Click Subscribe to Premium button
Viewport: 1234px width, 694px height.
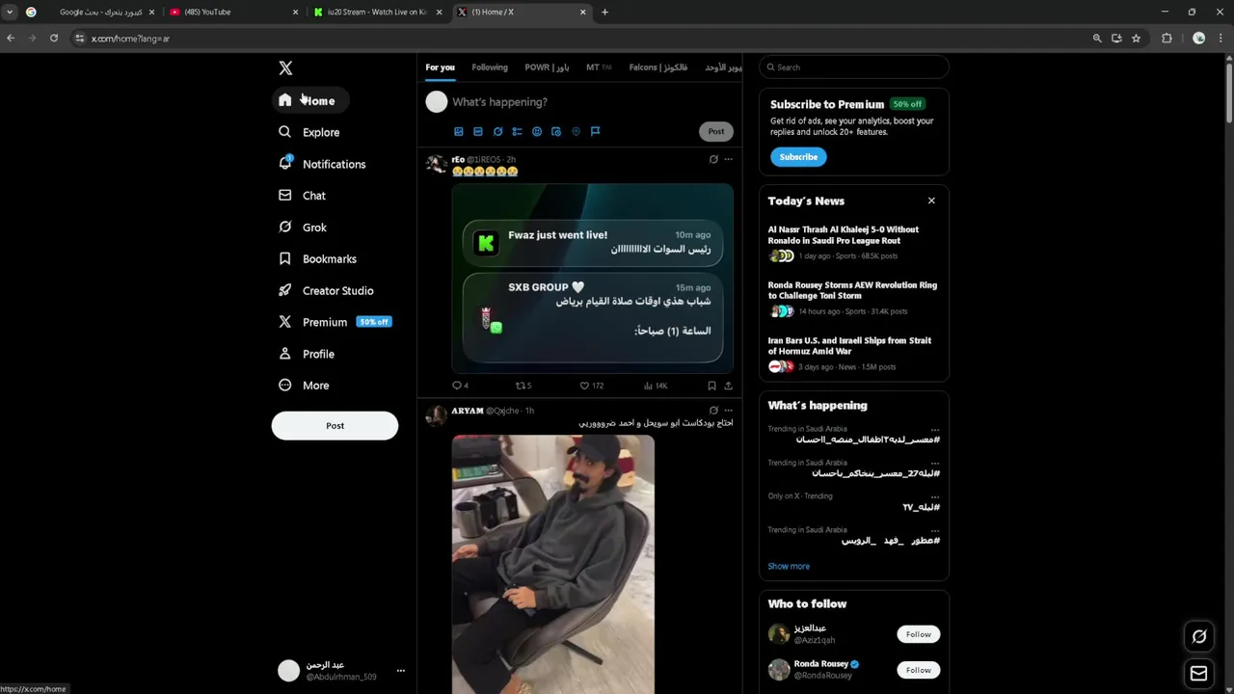point(798,157)
